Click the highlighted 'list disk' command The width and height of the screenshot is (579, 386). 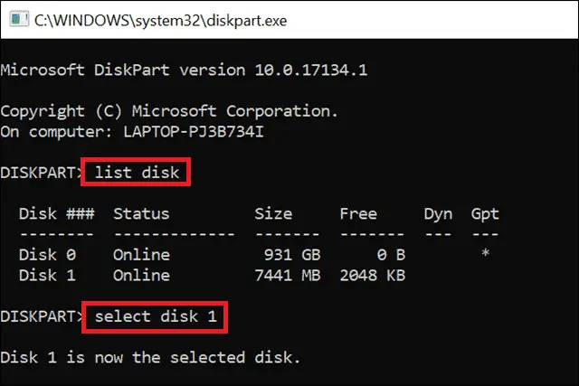(x=137, y=173)
